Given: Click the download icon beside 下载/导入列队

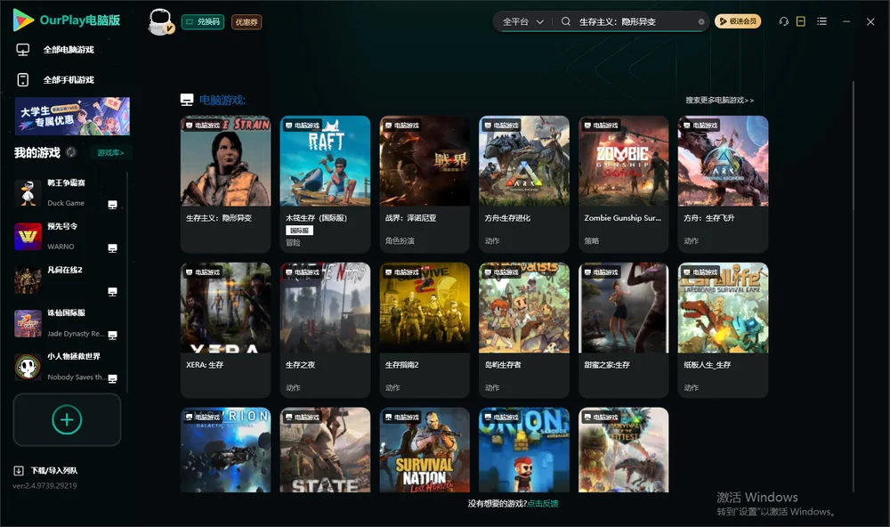Looking at the screenshot, I should [x=19, y=471].
